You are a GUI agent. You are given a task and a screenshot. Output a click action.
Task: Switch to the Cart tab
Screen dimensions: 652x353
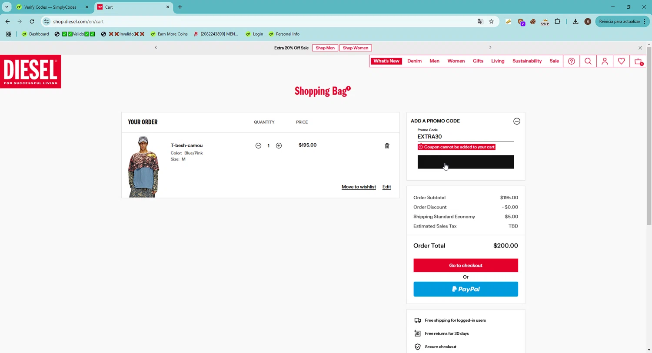tap(133, 7)
